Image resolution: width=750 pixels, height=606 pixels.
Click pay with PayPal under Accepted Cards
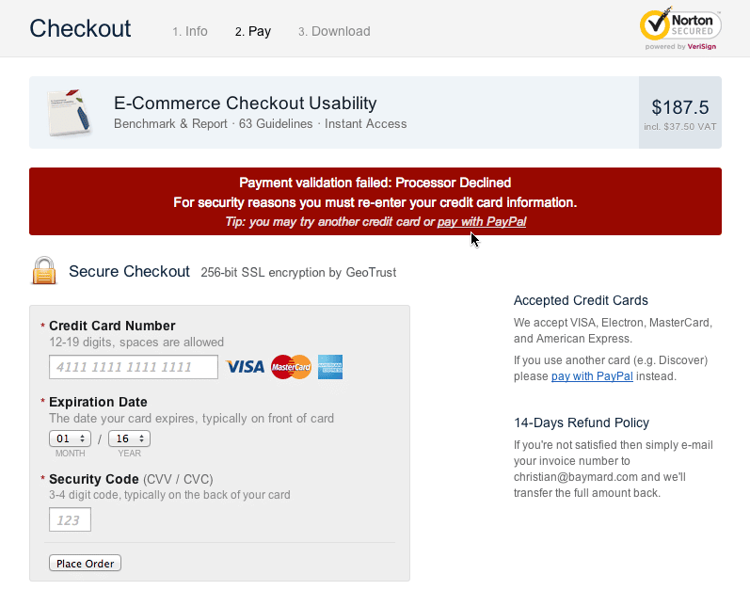tap(592, 376)
